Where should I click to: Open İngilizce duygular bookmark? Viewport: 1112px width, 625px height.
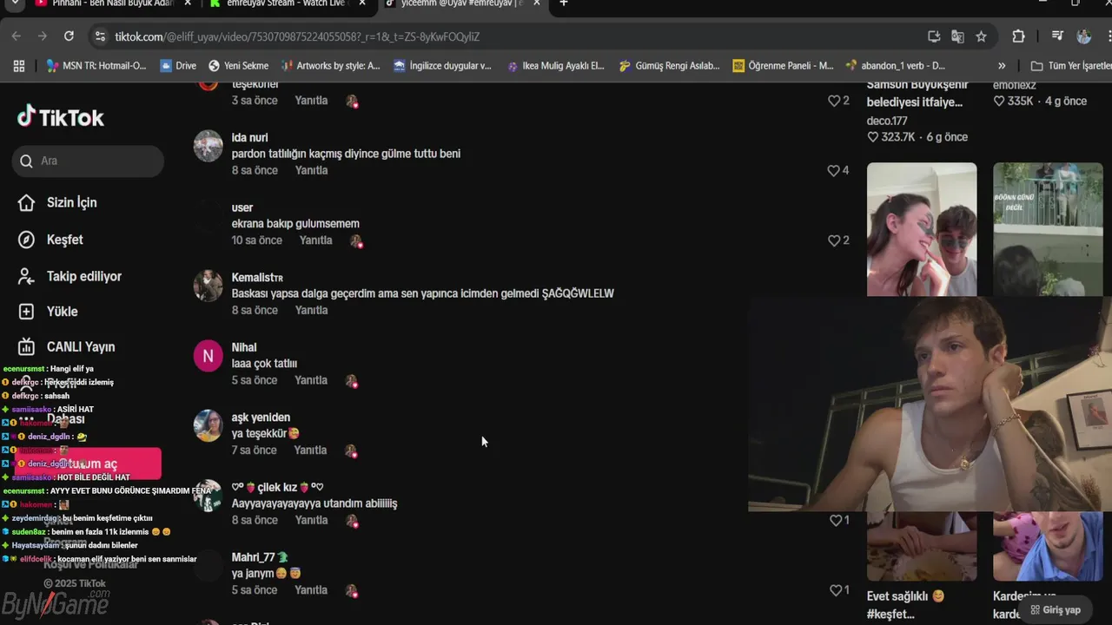442,66
